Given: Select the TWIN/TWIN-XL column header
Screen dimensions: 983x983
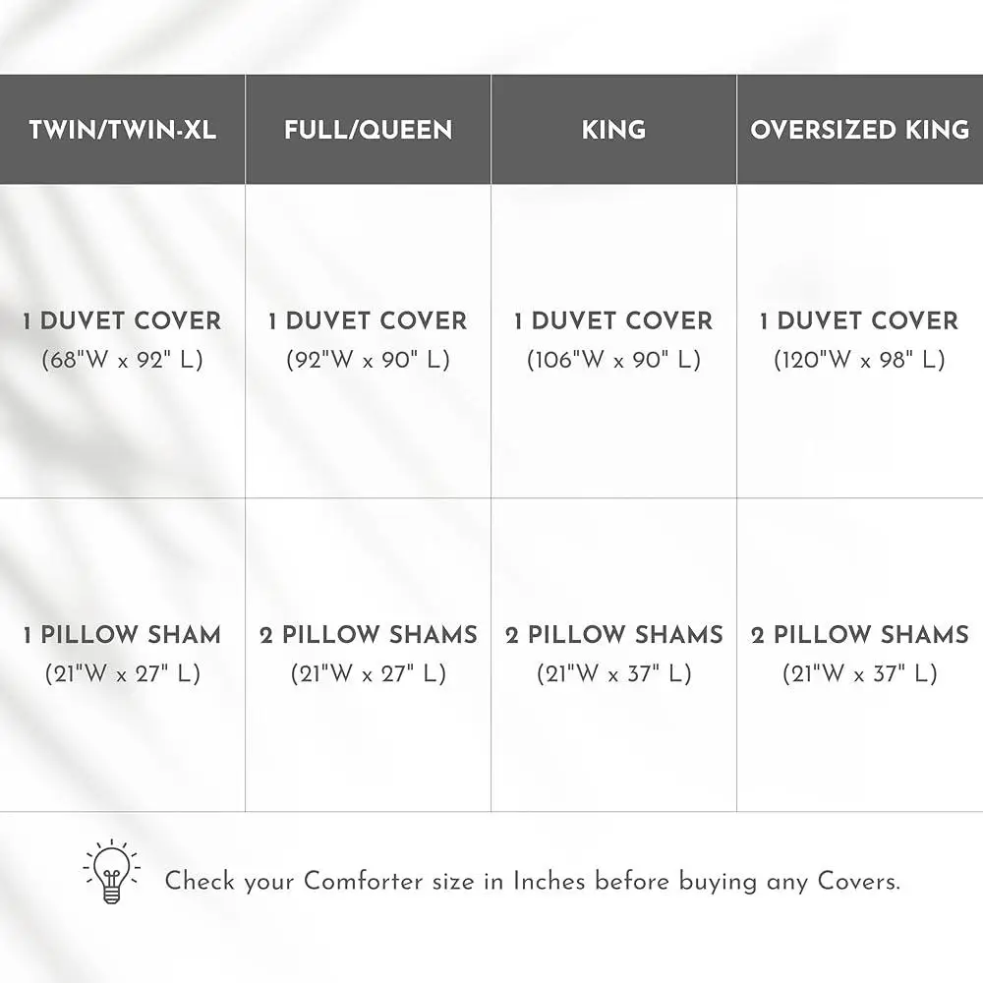Looking at the screenshot, I should point(123,130).
